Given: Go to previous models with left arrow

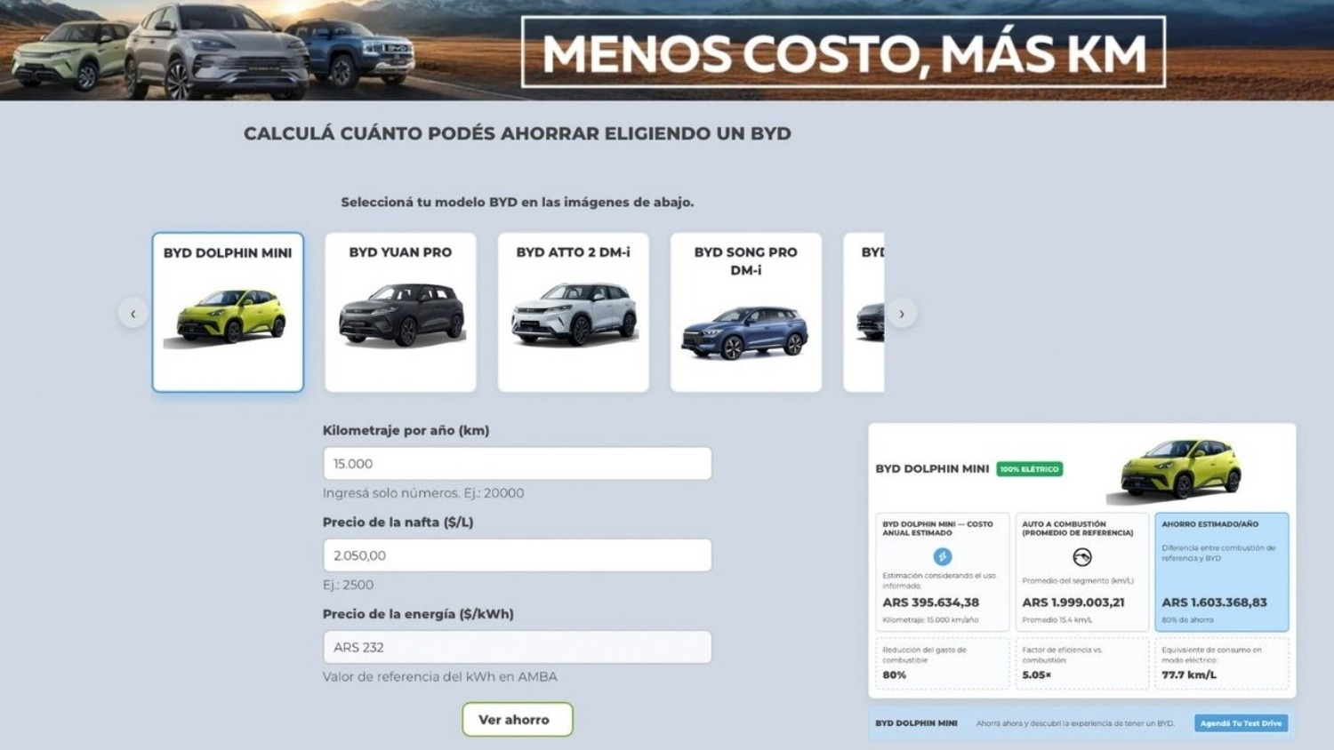Looking at the screenshot, I should 133,314.
